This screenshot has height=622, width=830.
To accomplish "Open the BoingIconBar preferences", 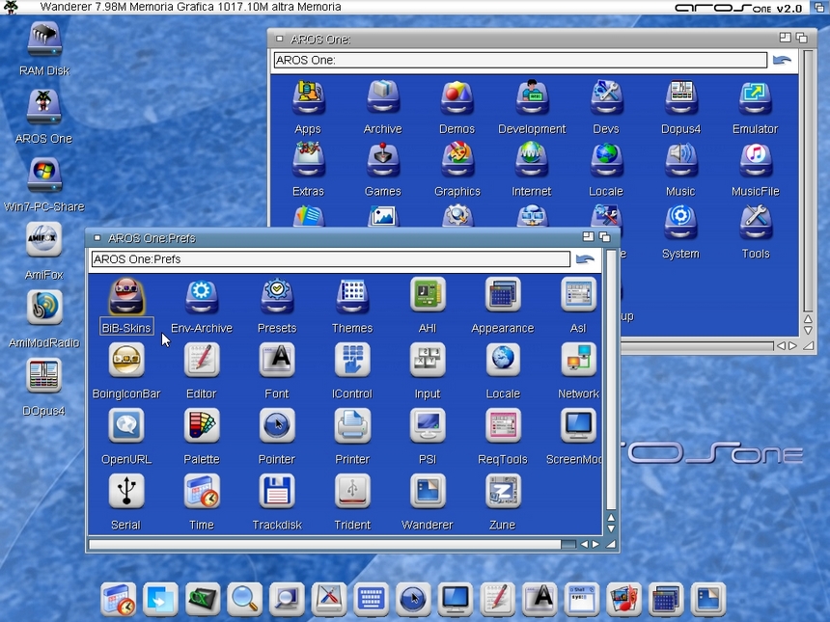I will click(x=126, y=361).
